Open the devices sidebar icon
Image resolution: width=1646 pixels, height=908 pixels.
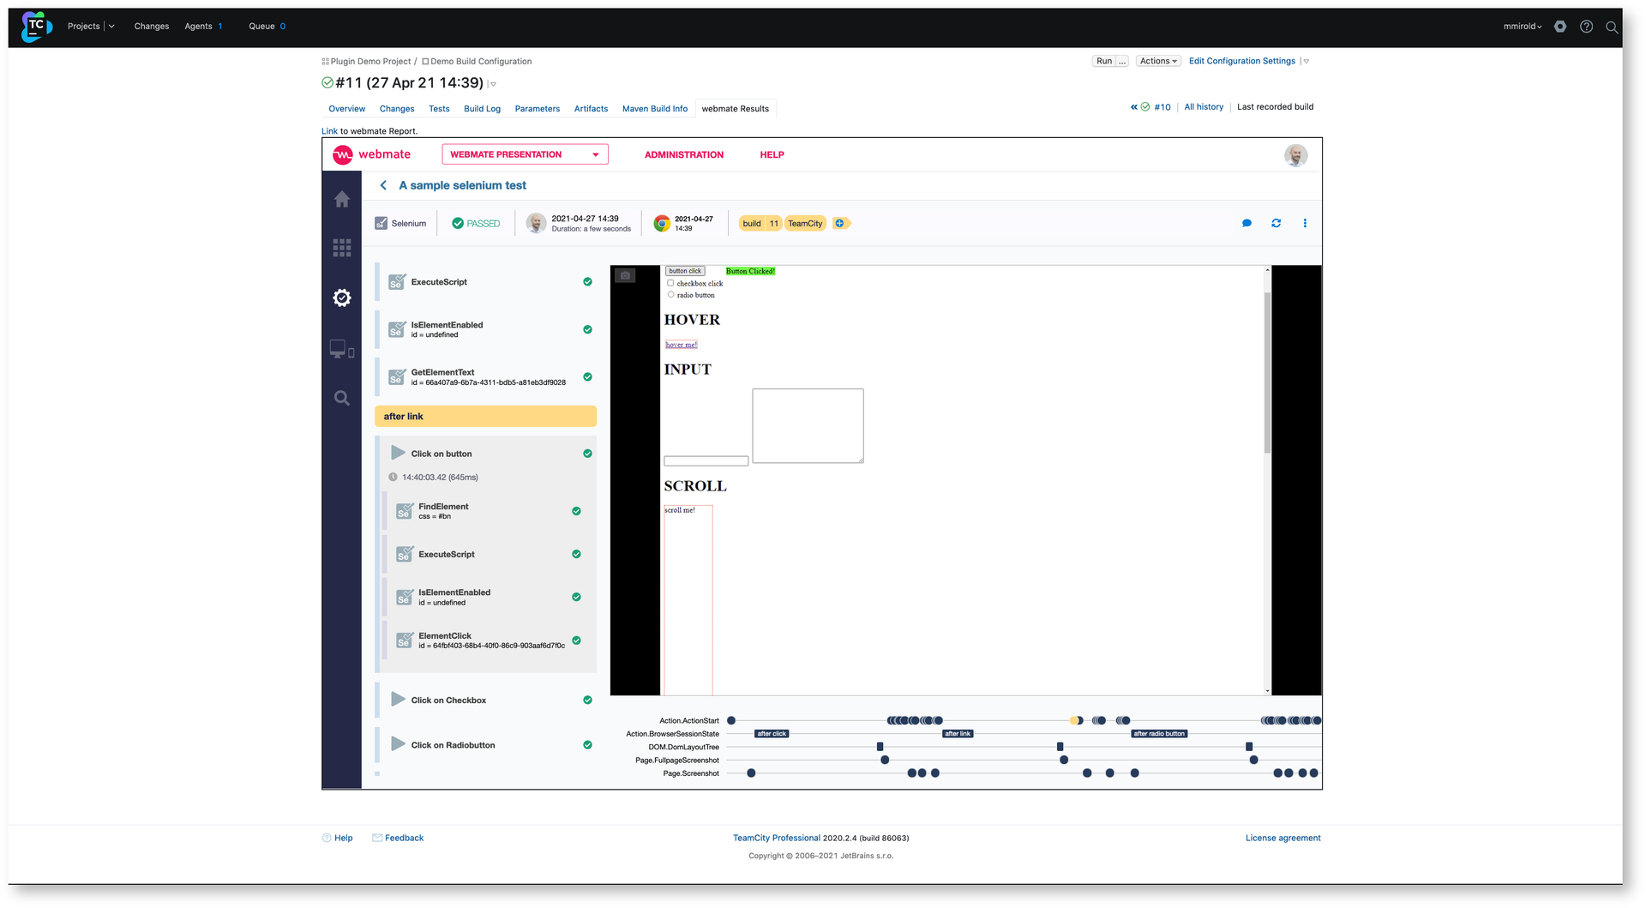(342, 349)
